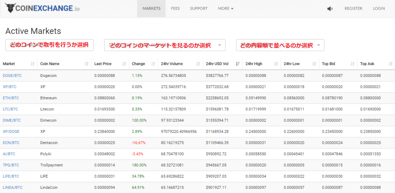
Task: Select the PolyAi coin name cell
Action: coord(46,154)
